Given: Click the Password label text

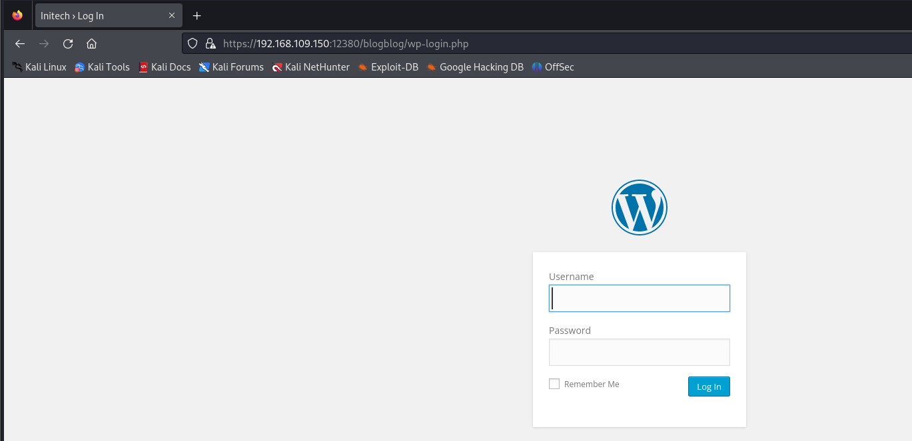Looking at the screenshot, I should point(570,331).
